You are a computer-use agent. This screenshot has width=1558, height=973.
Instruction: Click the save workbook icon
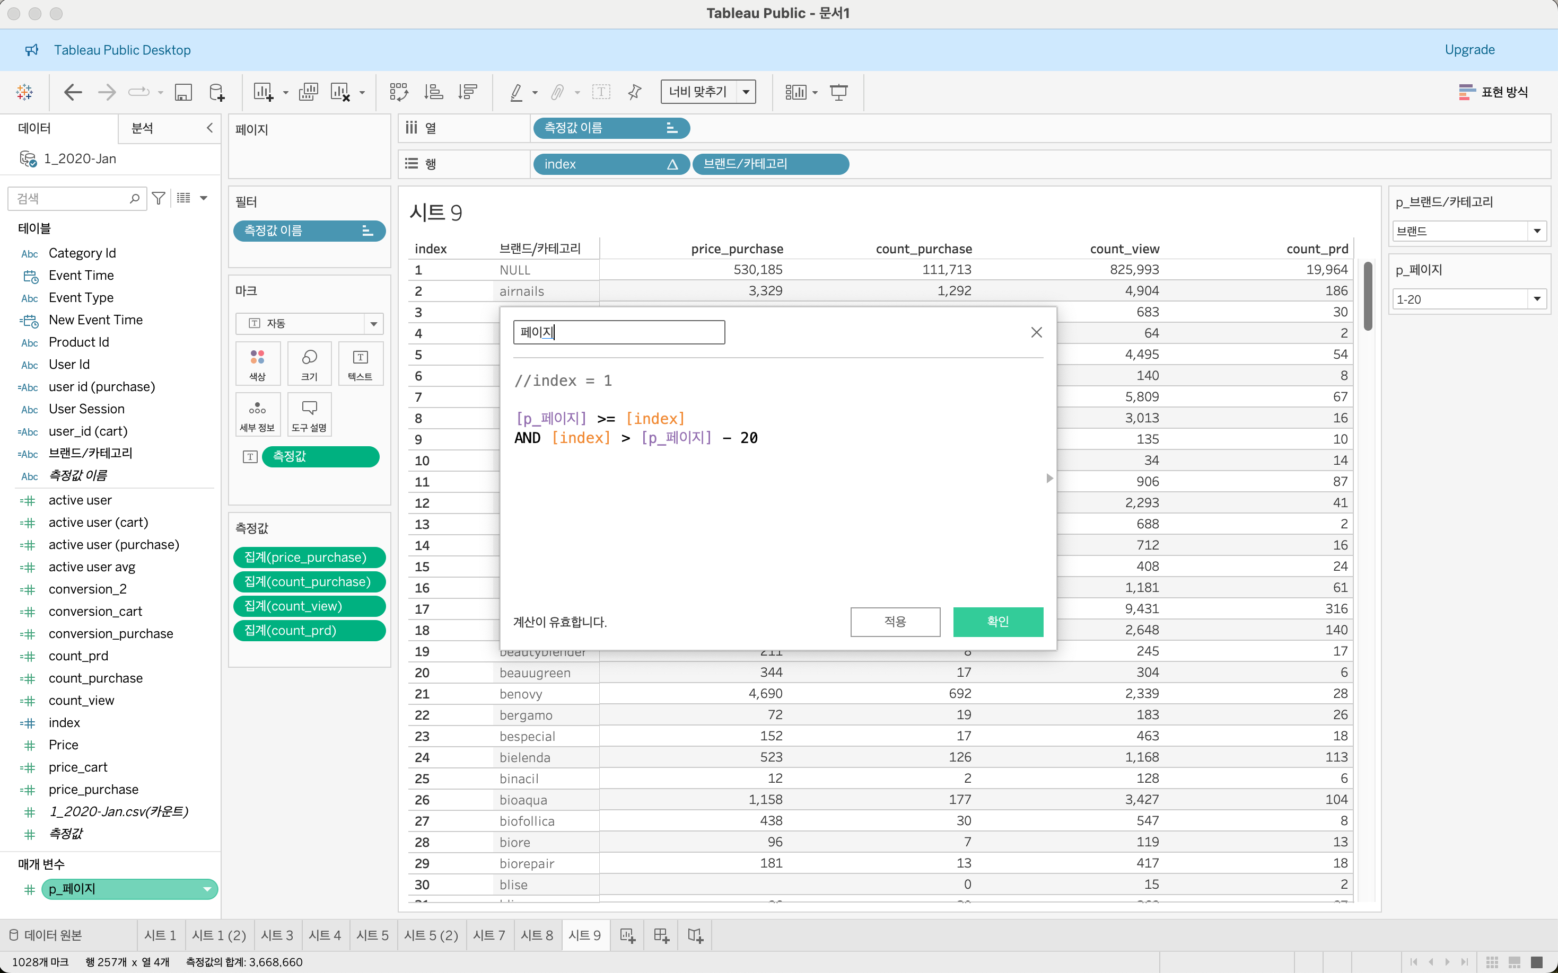pos(183,92)
